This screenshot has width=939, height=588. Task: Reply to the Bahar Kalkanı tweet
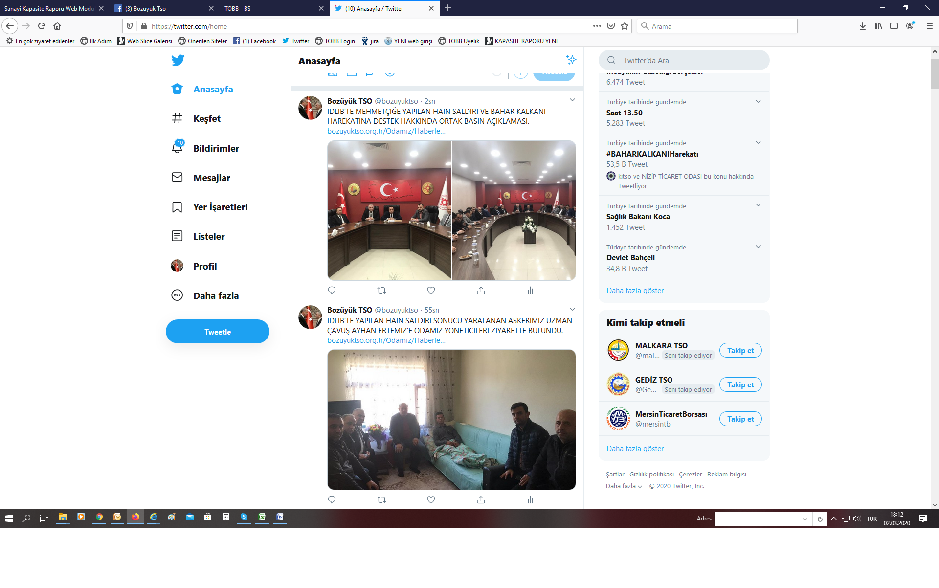click(332, 290)
